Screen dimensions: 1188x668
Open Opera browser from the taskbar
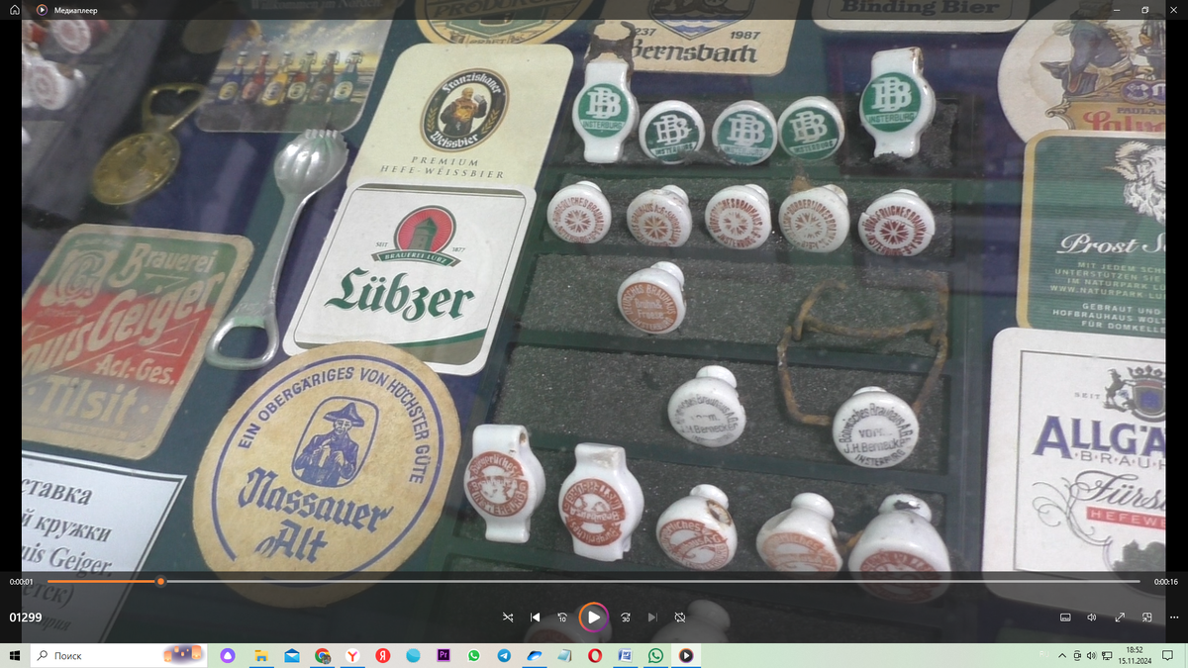(595, 655)
